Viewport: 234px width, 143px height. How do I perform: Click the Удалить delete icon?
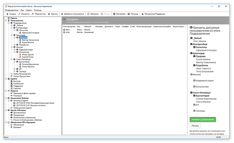pyautogui.click(x=49, y=14)
